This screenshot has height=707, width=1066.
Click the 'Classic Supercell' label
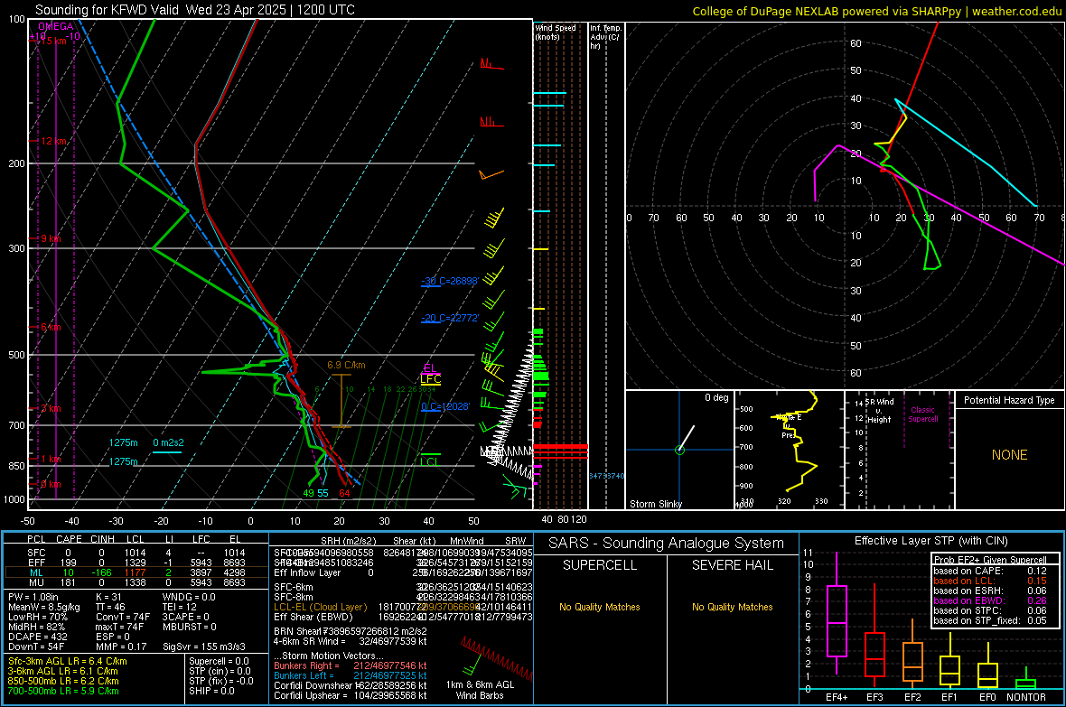click(x=923, y=414)
